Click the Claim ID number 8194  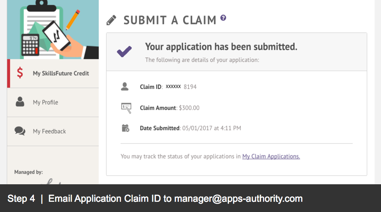[x=190, y=87]
